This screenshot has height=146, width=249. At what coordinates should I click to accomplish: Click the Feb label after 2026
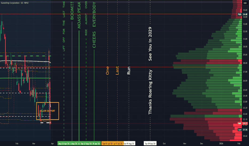coord(239,143)
